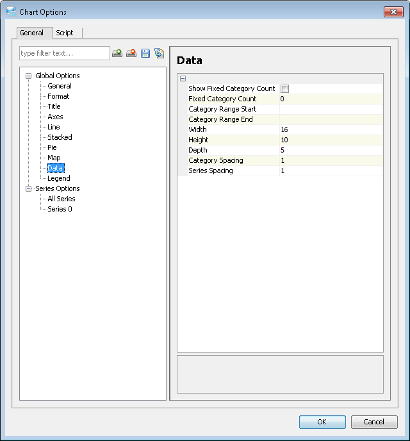
Task: Click the Category Range Start value cell
Action: pyautogui.click(x=330, y=109)
